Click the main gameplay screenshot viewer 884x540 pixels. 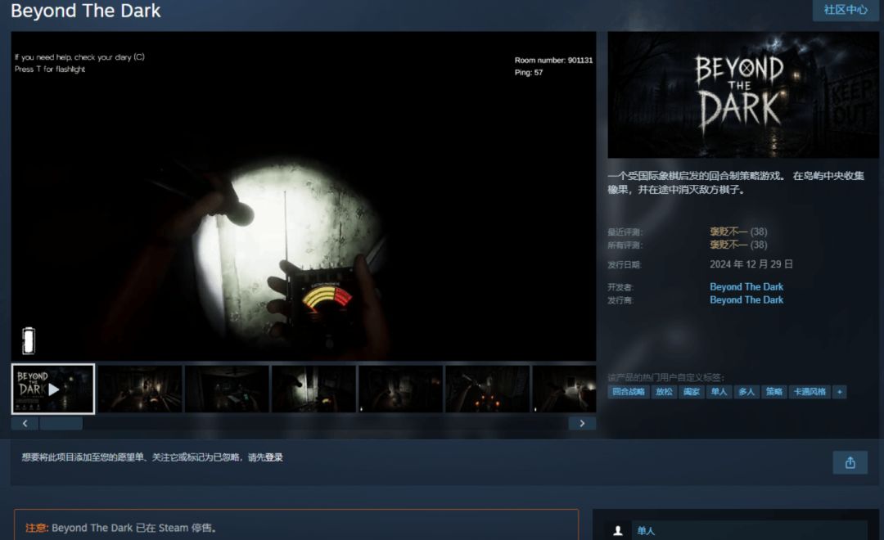tap(304, 196)
